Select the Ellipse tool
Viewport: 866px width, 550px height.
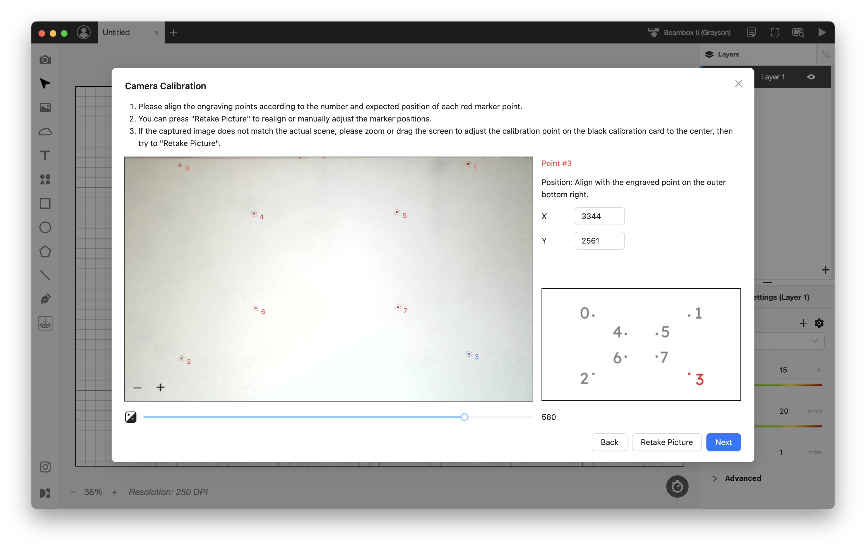(45, 227)
